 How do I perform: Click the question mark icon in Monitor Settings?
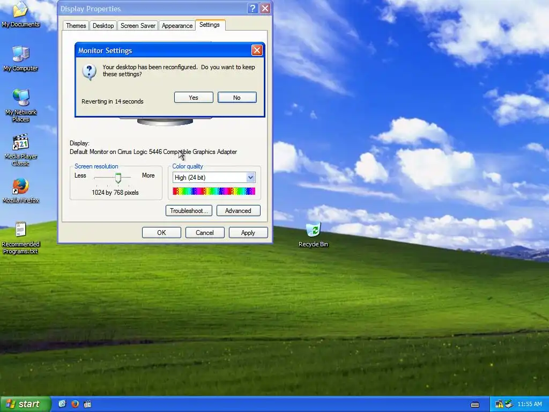point(89,72)
